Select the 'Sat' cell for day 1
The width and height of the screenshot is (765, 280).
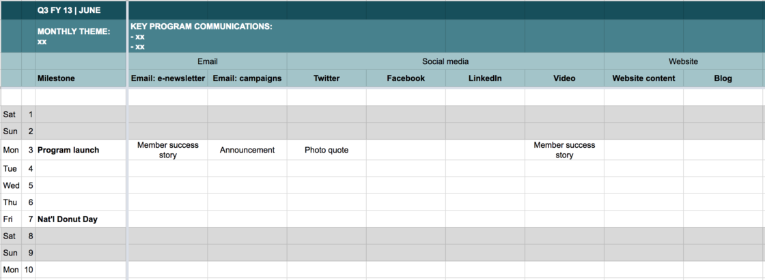(11, 114)
